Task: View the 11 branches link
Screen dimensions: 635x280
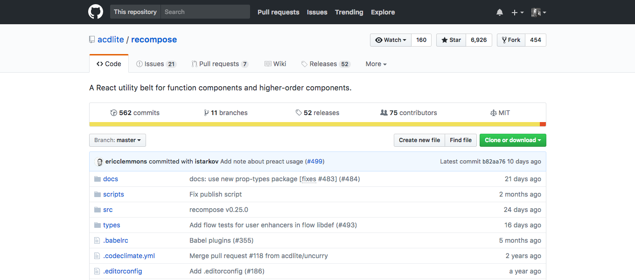Action: click(x=226, y=113)
